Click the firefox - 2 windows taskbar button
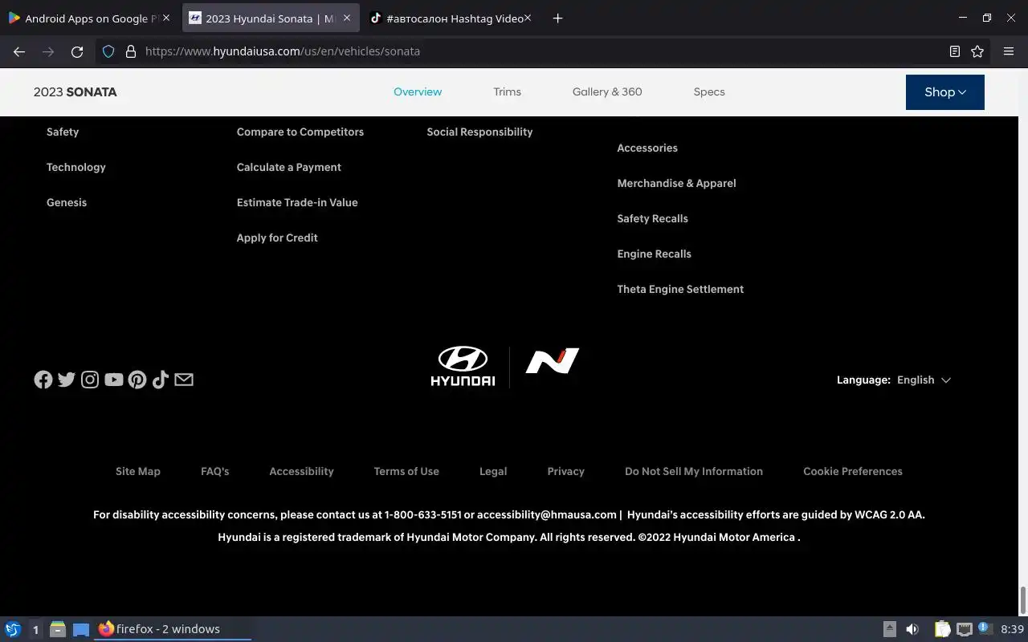The image size is (1028, 642). click(173, 629)
